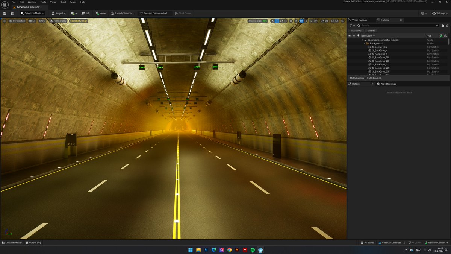Open Launch Session extra options dots
The height and width of the screenshot is (254, 451).
pos(135,13)
